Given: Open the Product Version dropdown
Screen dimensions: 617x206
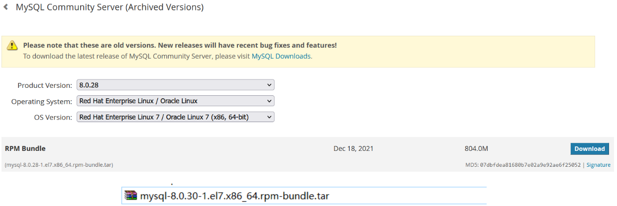Looking at the screenshot, I should 176,85.
